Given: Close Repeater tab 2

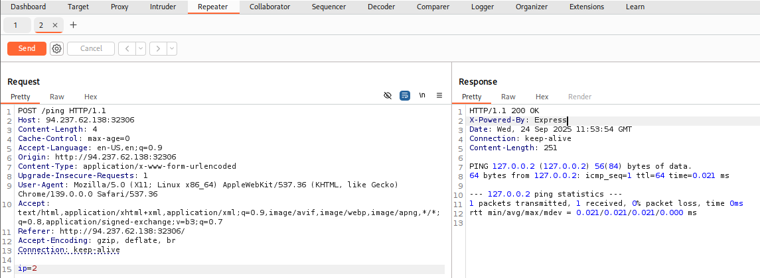Looking at the screenshot, I should click(55, 25).
